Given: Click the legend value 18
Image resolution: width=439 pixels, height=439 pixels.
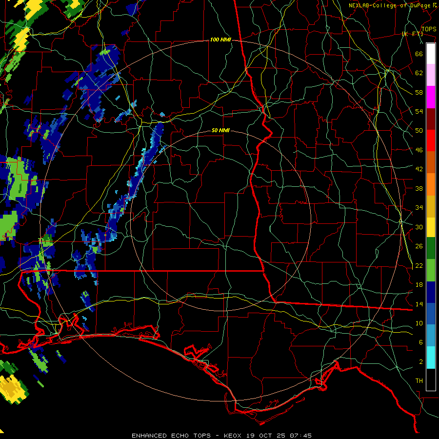Looking at the screenshot, I should [419, 285].
